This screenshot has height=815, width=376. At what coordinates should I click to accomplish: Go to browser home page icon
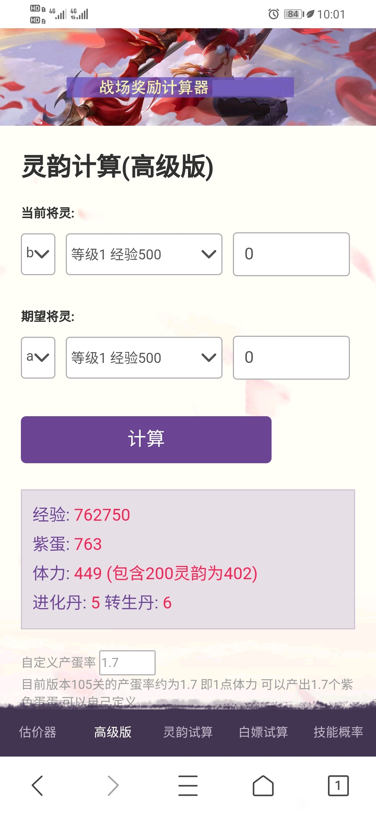pyautogui.click(x=263, y=786)
